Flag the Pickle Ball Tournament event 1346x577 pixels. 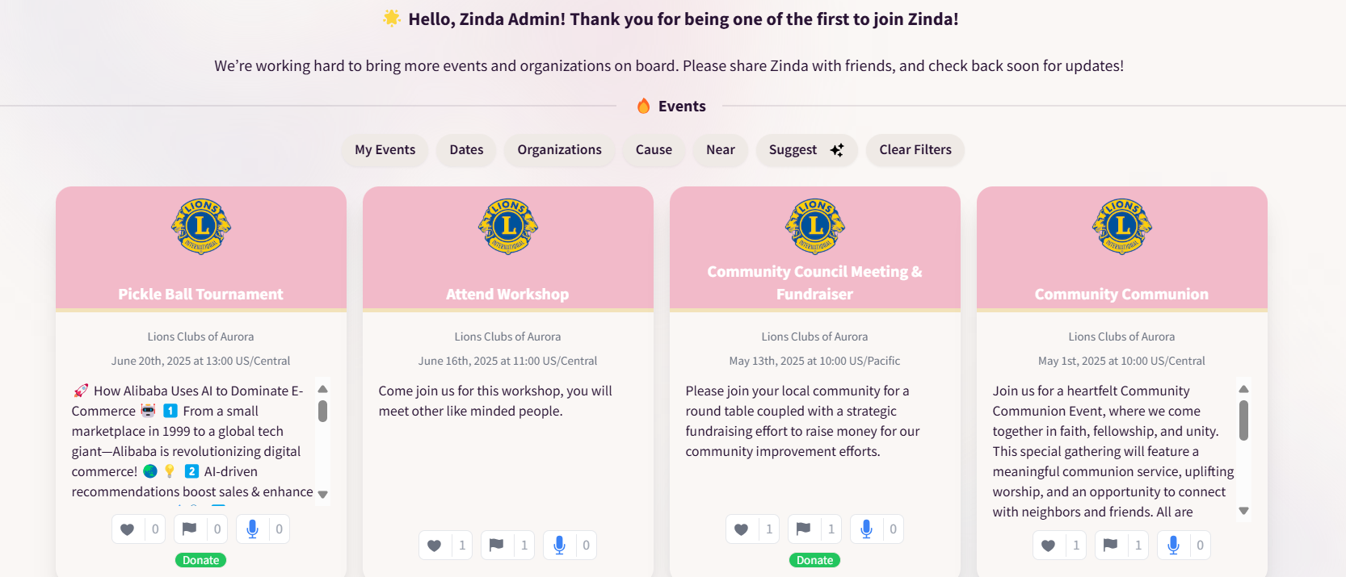point(189,529)
